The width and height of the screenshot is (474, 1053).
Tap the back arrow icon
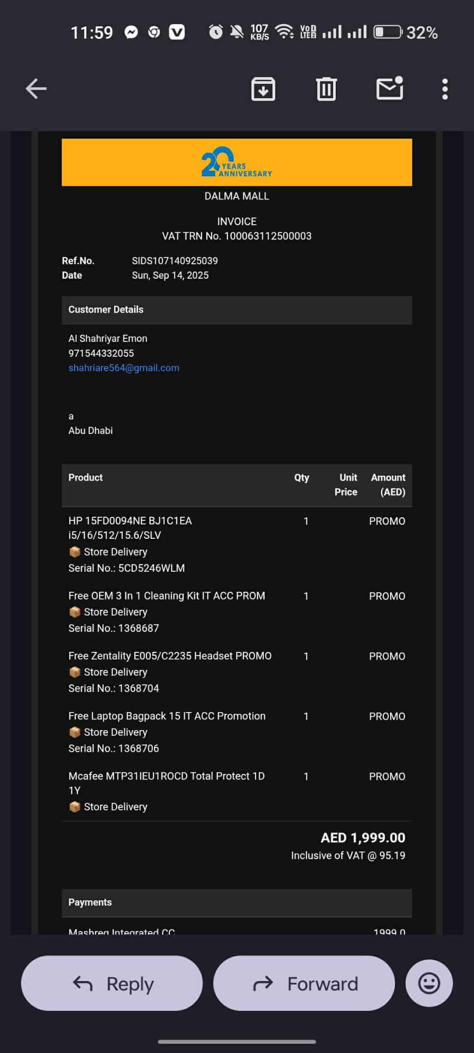tap(36, 89)
